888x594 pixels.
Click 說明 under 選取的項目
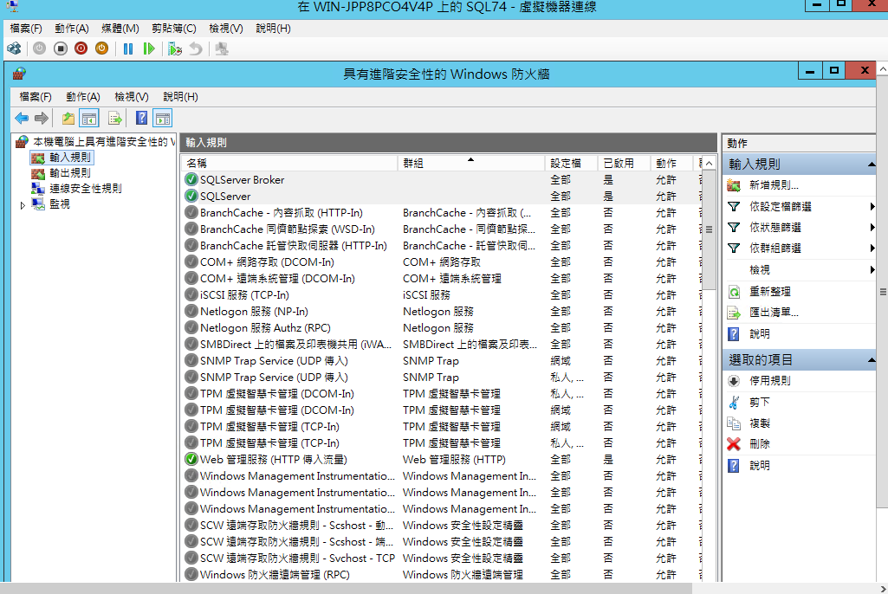tap(760, 466)
